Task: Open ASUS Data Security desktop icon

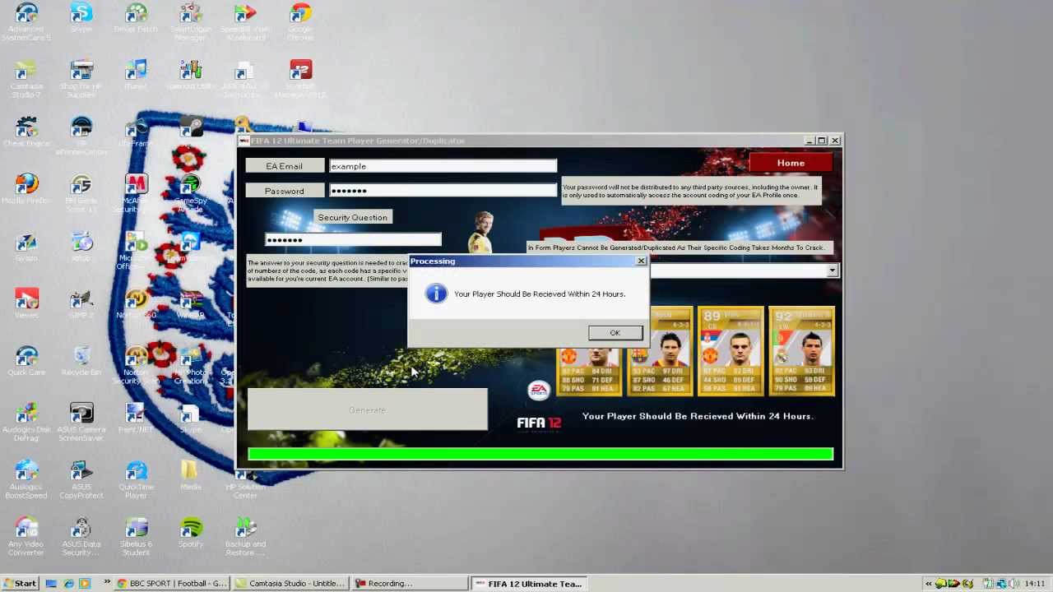Action: (81, 536)
